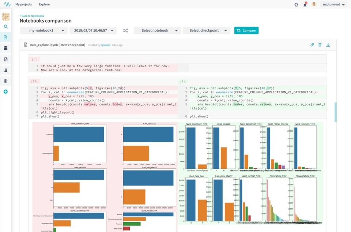Follow the Back to Notebooks link
Screen dimensions: 351x232
[32, 16]
